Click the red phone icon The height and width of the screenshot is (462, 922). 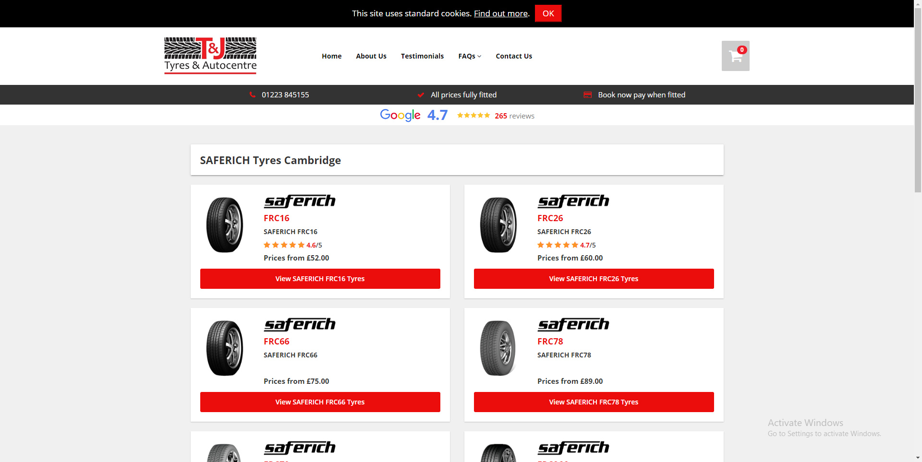253,95
